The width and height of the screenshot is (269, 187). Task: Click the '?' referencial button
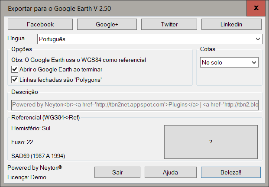pyautogui.click(x=211, y=142)
